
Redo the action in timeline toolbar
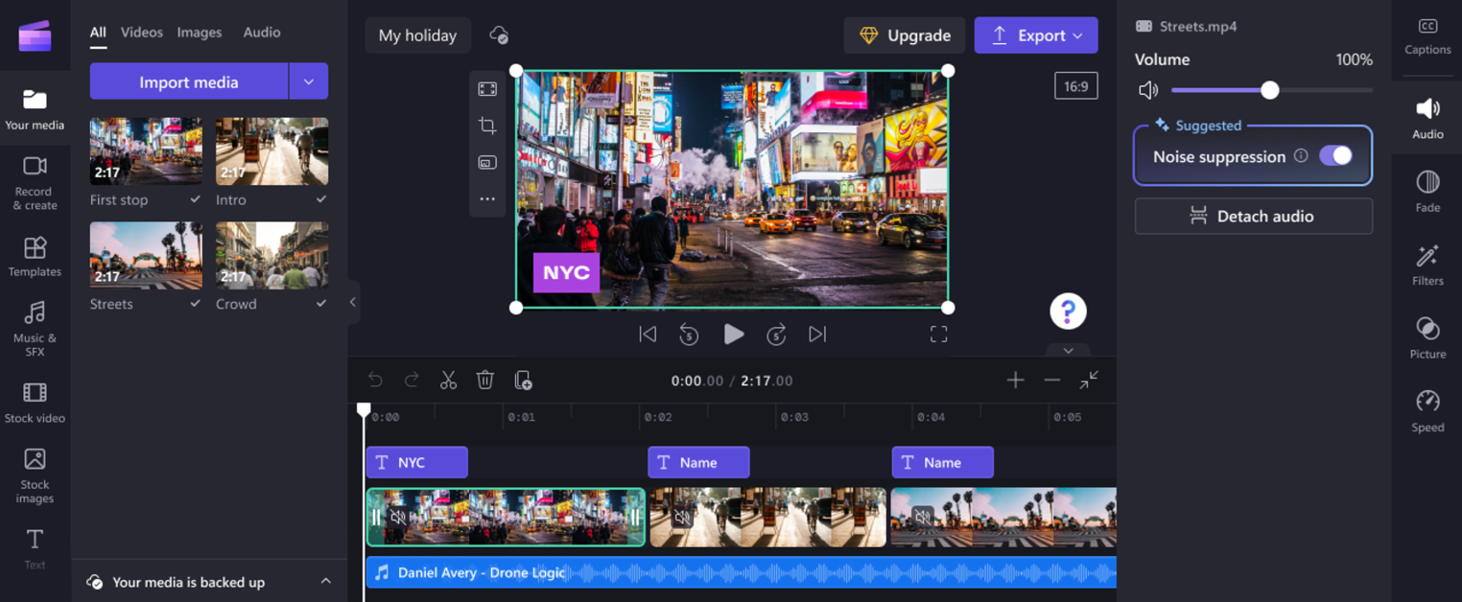point(412,381)
